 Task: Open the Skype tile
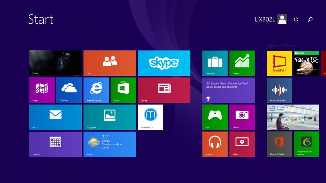[x=164, y=63]
